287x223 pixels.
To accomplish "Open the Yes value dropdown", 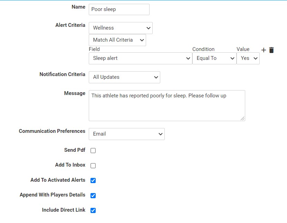I will 248,59.
